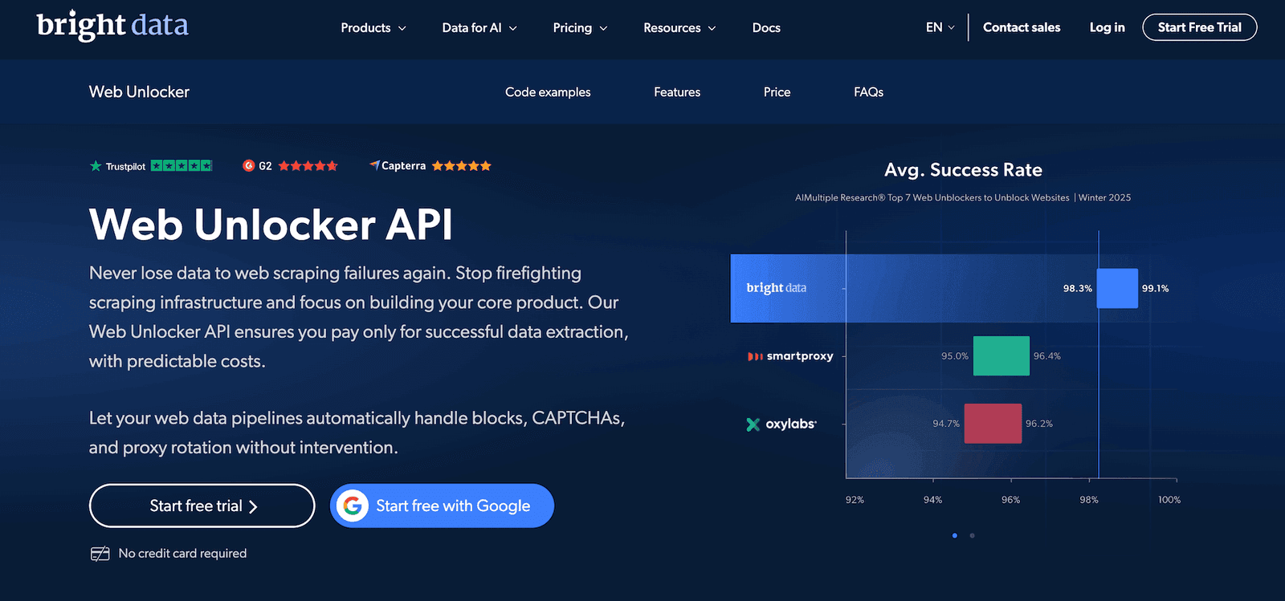Click the Contact sales link
The image size is (1285, 601).
(x=1022, y=27)
